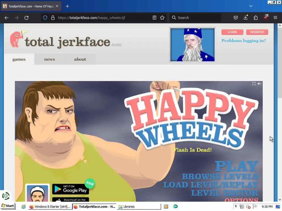
Task: Click the show desktop tray icon
Action: [278, 207]
